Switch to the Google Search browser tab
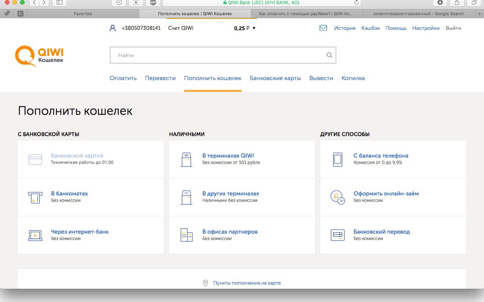Image resolution: width=484 pixels, height=302 pixels. click(x=418, y=14)
